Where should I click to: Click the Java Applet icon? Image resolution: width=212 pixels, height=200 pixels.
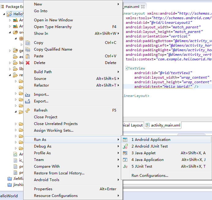pyautogui.click(x=125, y=153)
